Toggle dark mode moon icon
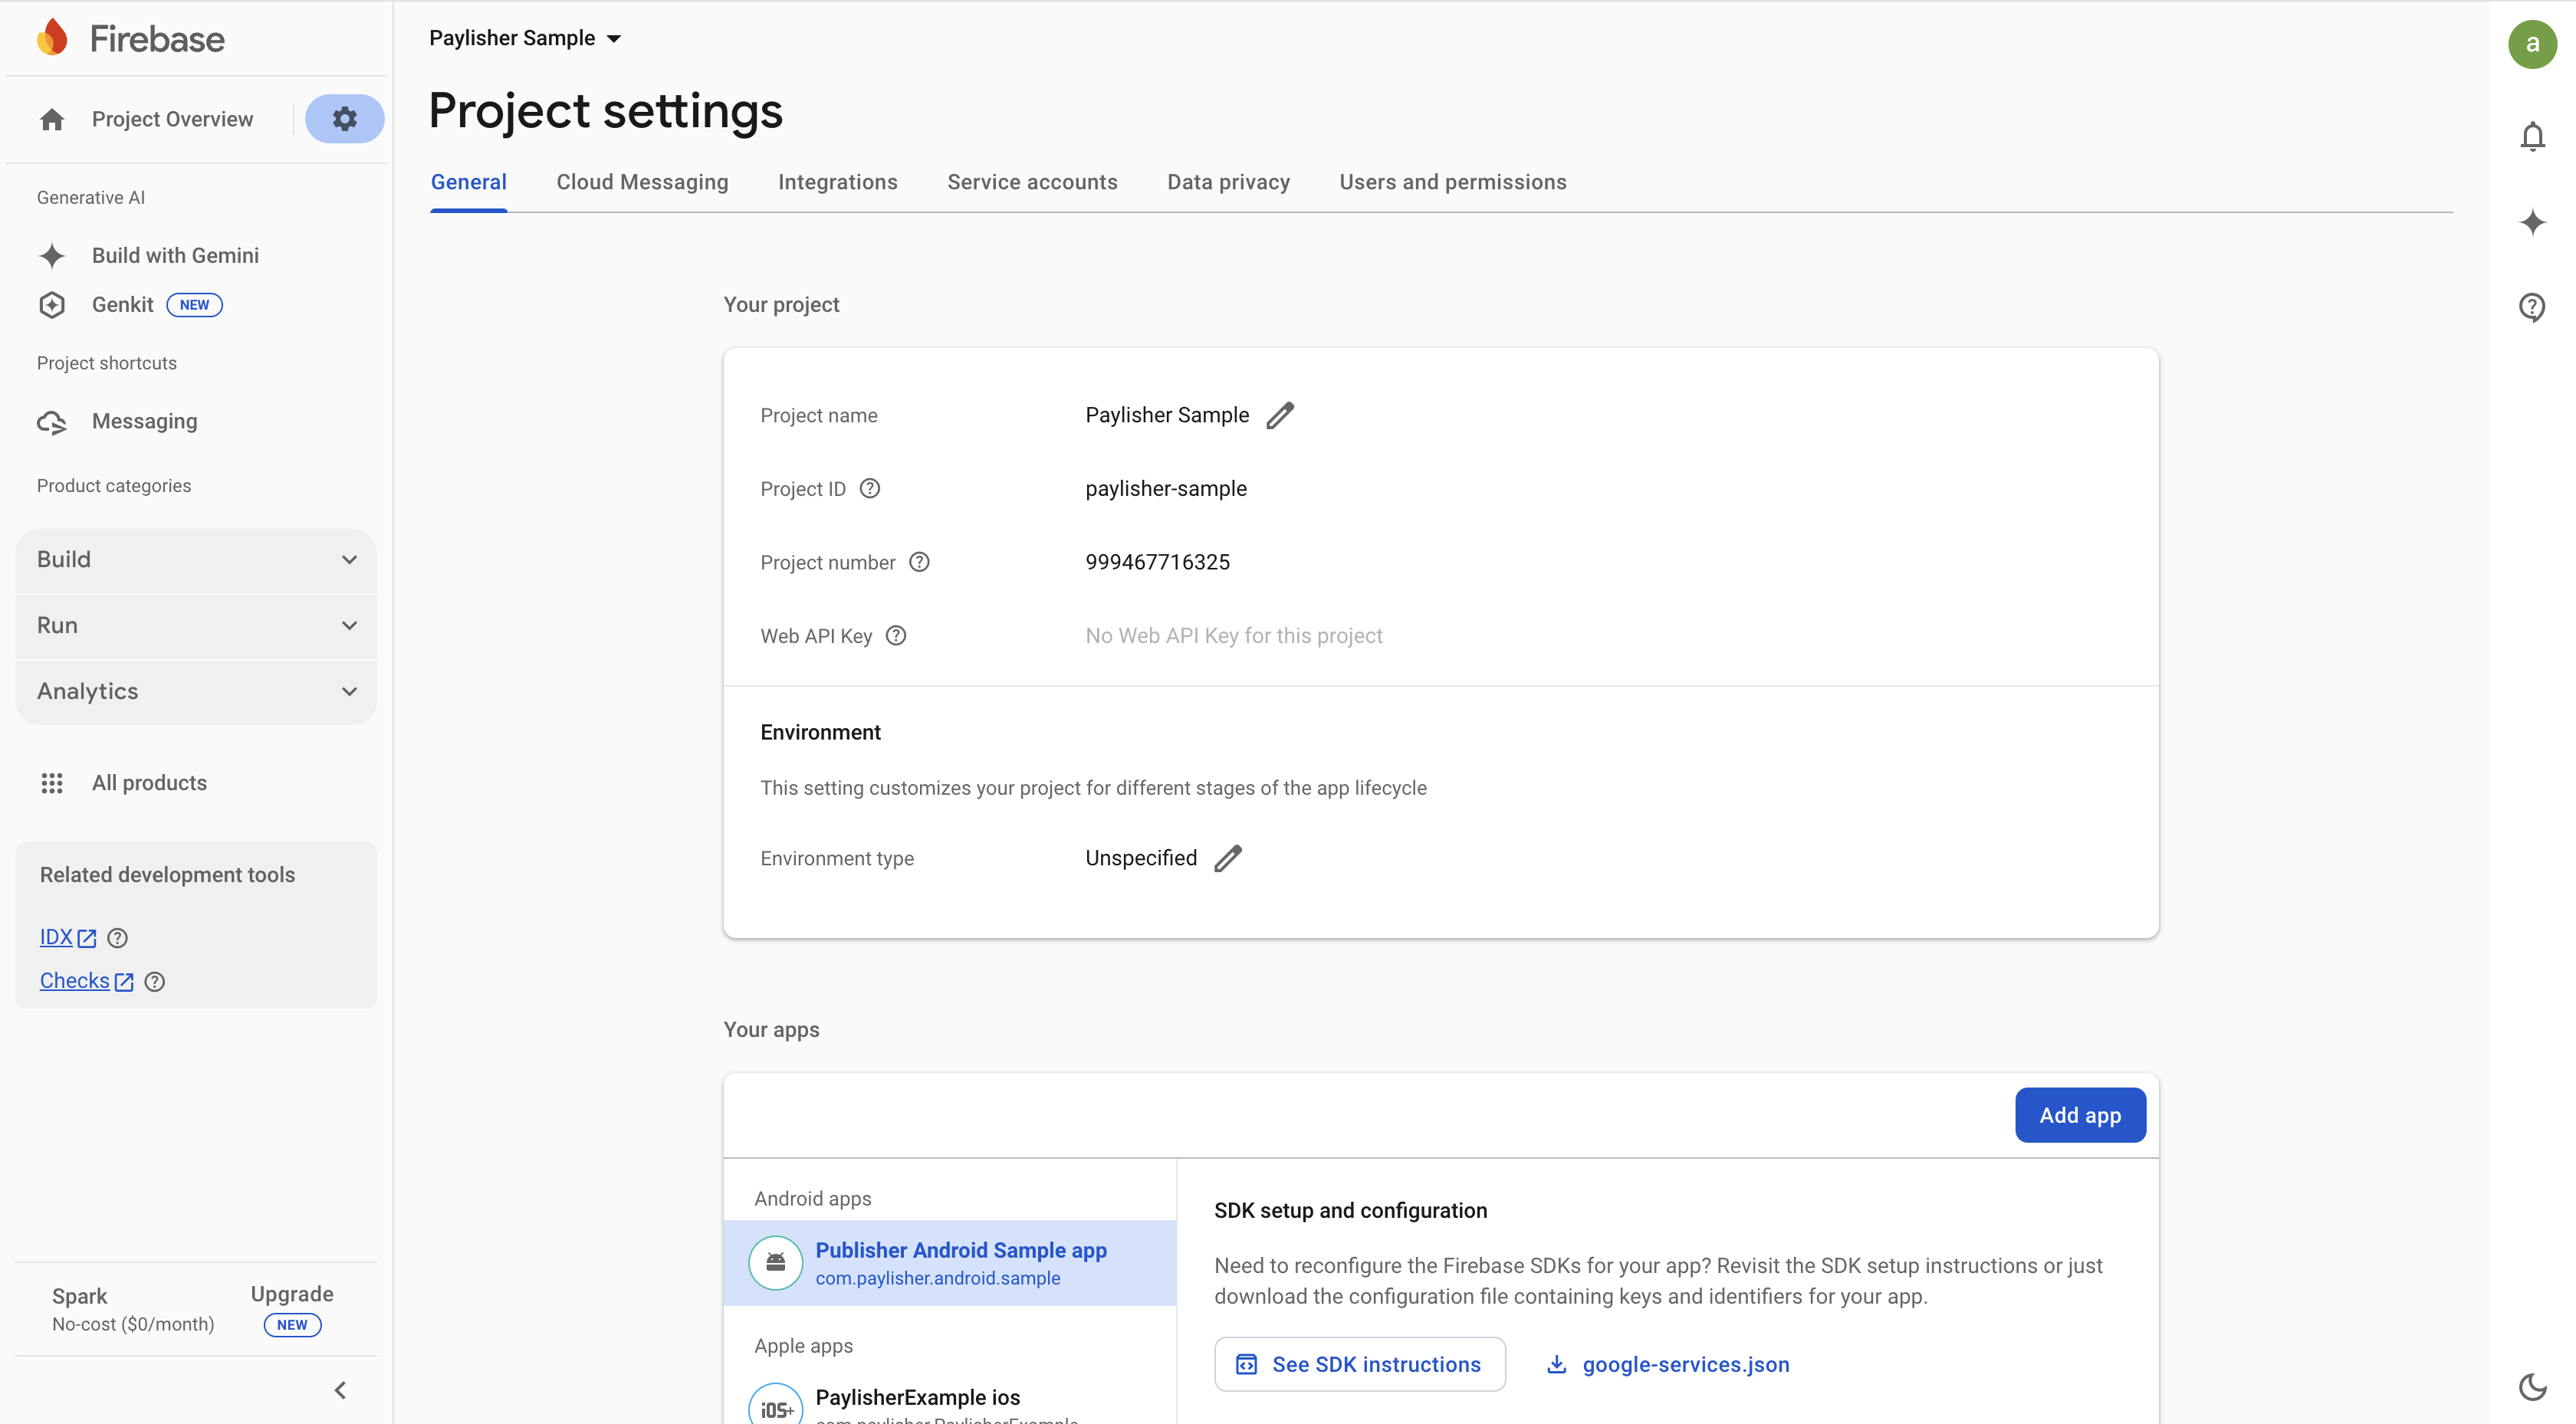2576x1424 pixels. tap(2532, 1387)
